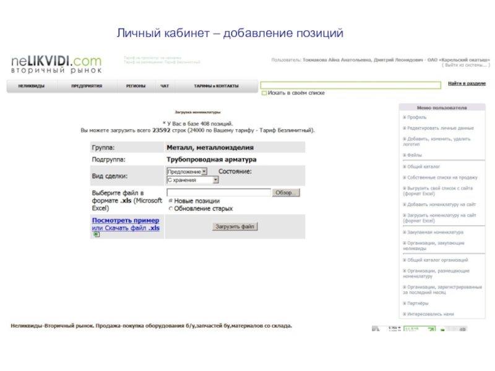Open the Вид сделки Предложение dropdown

click(187, 172)
